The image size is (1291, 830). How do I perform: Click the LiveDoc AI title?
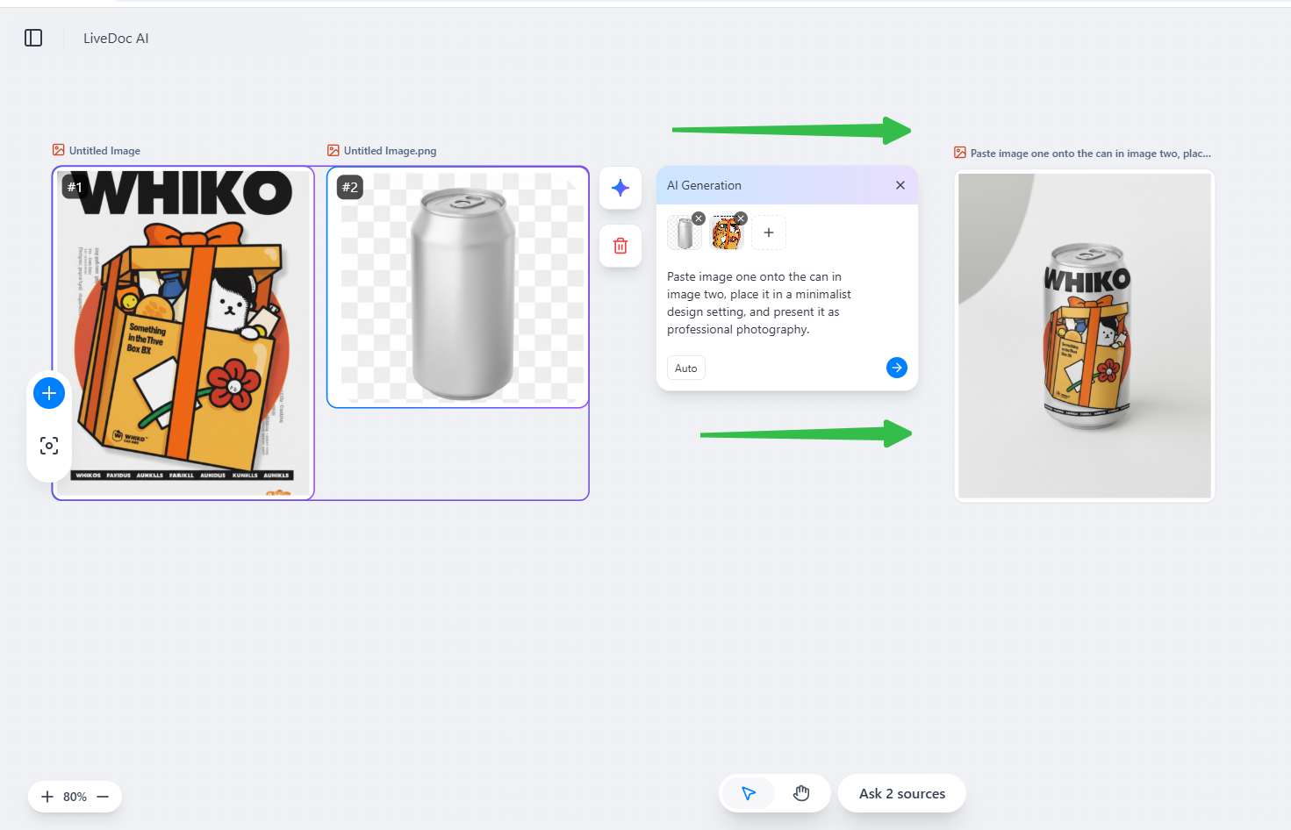(115, 38)
